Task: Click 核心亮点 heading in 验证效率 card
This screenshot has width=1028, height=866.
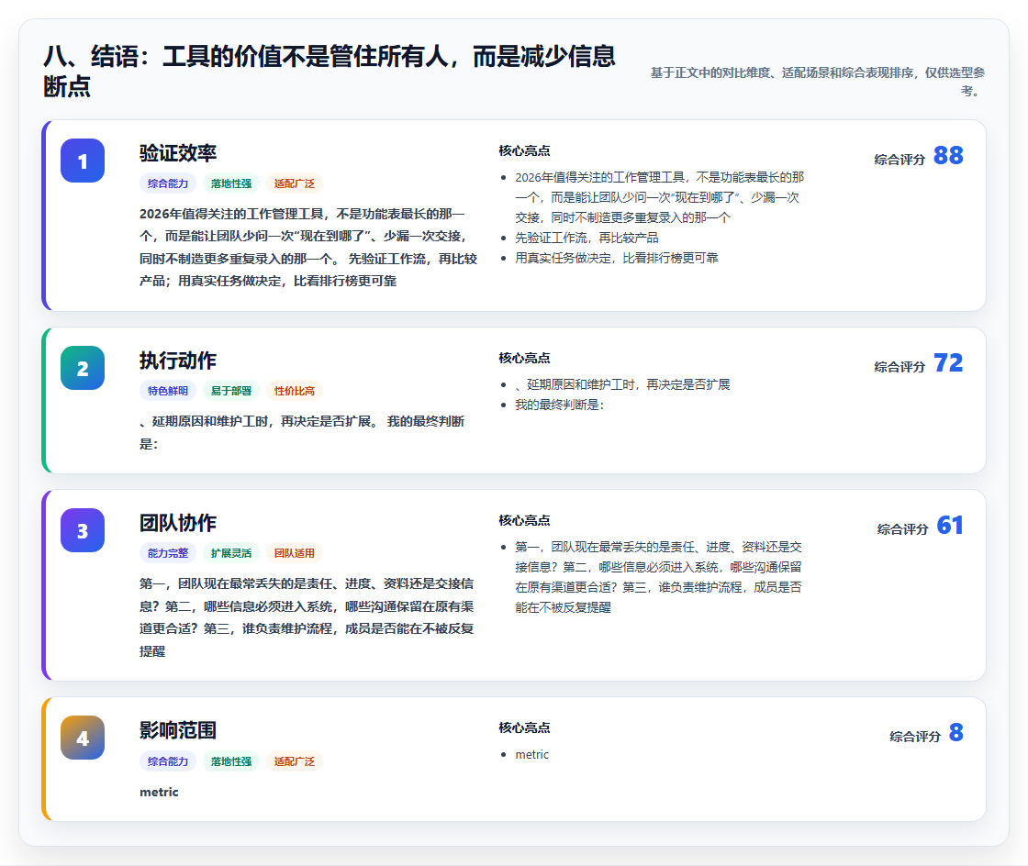Action: click(x=524, y=151)
